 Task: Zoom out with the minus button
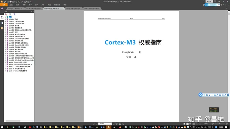213,124
